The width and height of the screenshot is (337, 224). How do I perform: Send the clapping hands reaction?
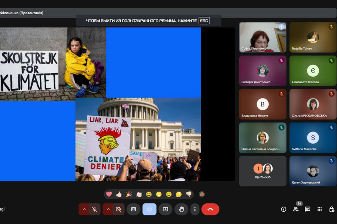139,194
